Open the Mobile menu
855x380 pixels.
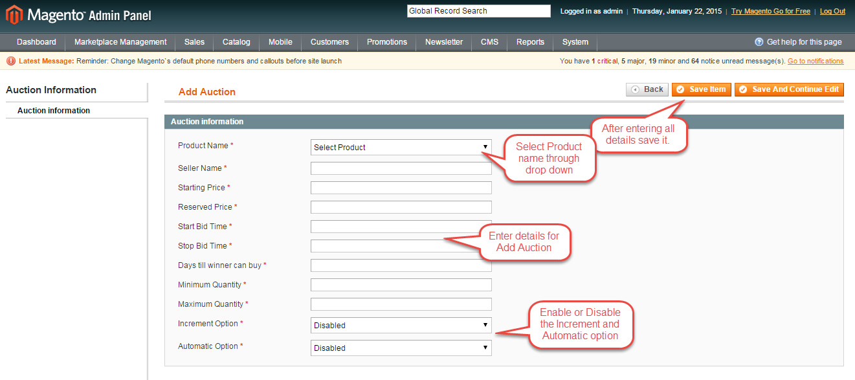(x=280, y=42)
